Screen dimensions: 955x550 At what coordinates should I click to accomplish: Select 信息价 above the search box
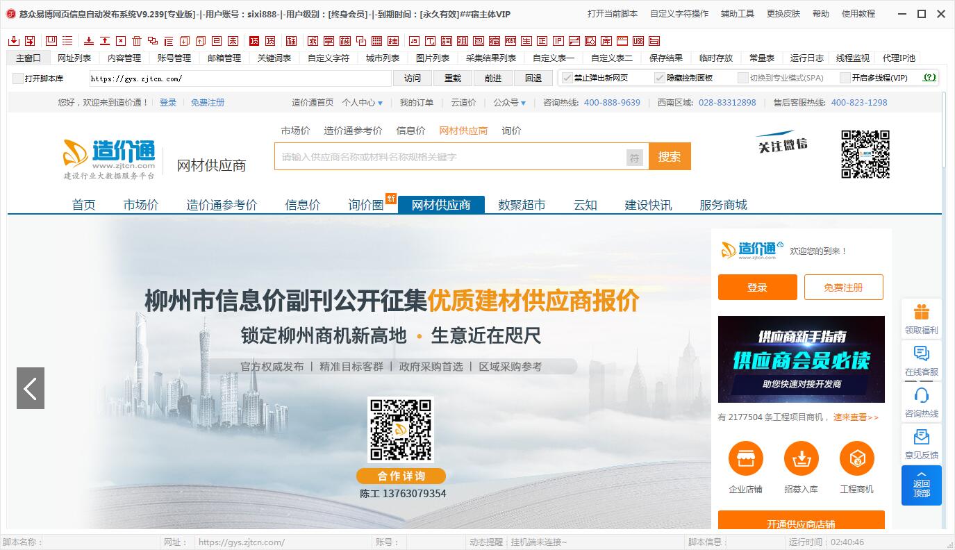410,130
